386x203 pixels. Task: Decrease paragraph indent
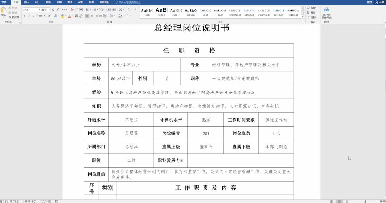pyautogui.click(x=109, y=10)
